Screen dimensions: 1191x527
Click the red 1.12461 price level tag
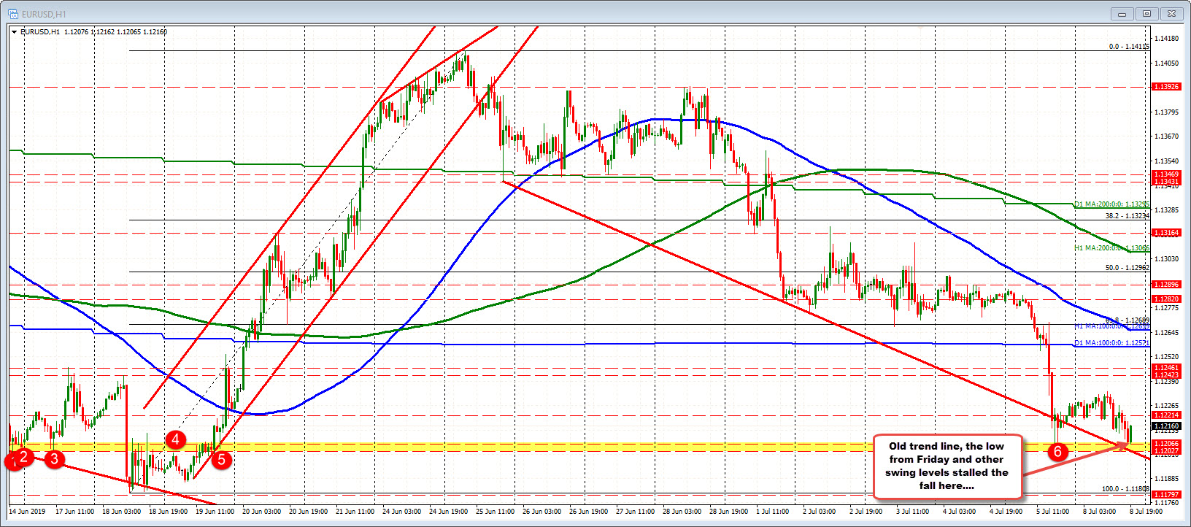(1166, 368)
